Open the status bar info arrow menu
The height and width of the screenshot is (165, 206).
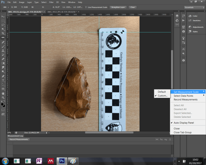click(47, 133)
